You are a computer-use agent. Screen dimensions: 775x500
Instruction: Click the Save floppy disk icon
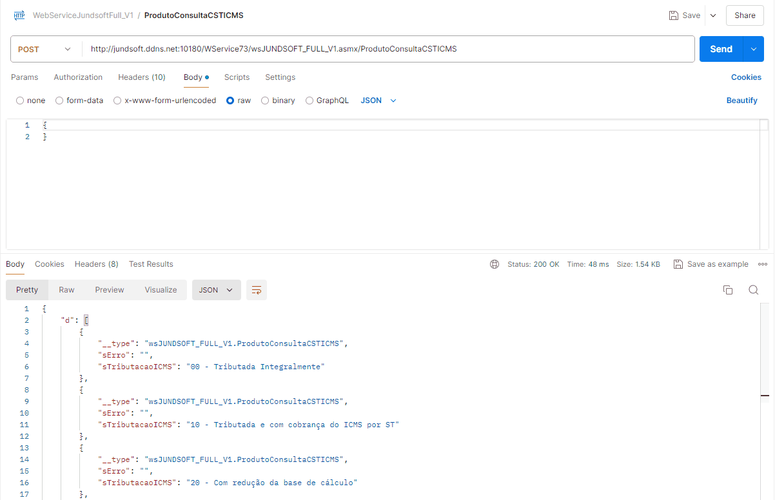click(x=674, y=15)
